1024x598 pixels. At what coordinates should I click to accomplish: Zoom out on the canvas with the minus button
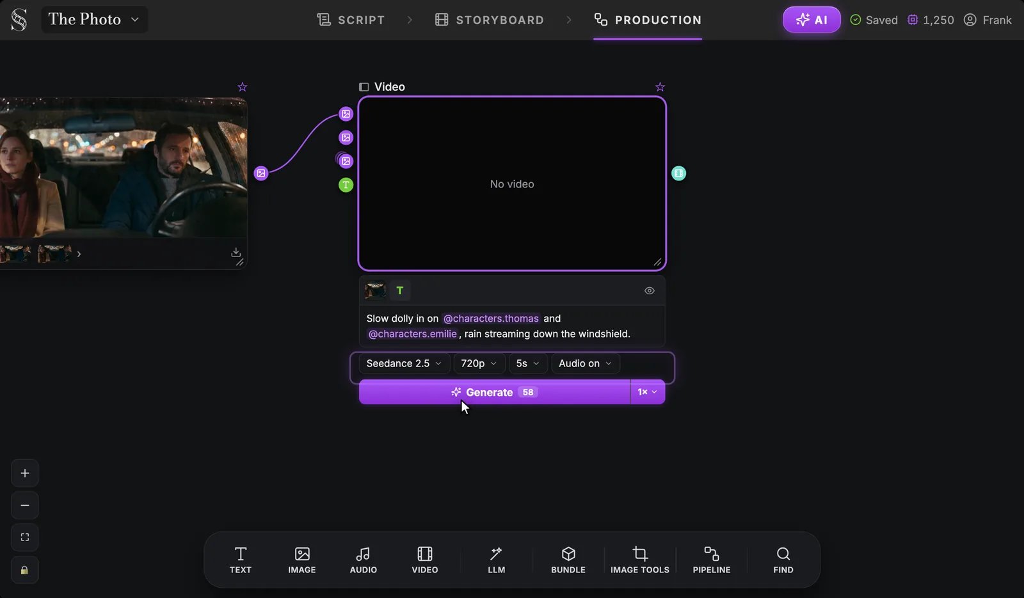point(25,505)
